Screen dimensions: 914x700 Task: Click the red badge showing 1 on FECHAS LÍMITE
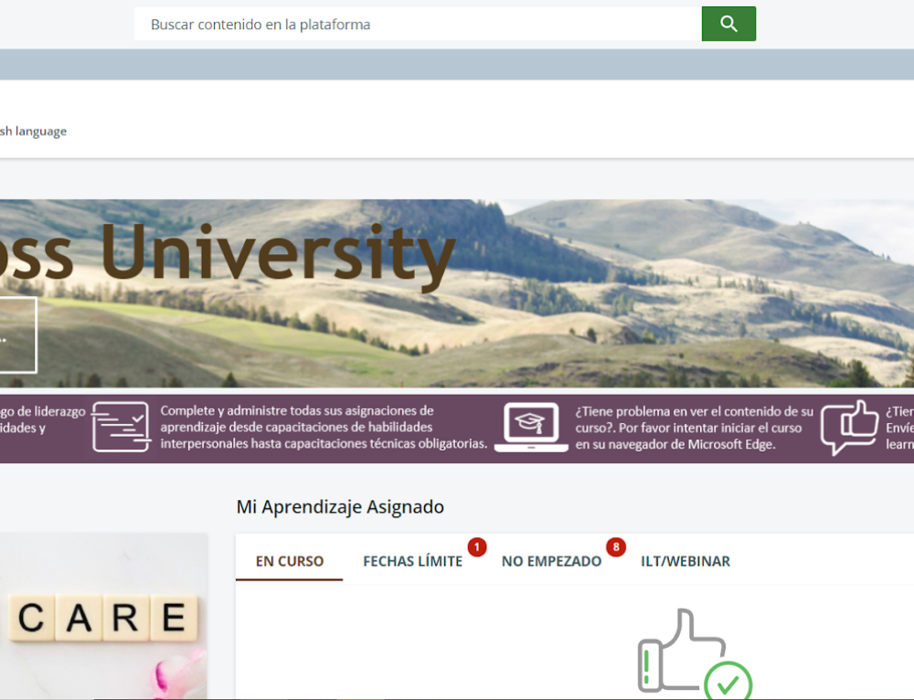[477, 546]
